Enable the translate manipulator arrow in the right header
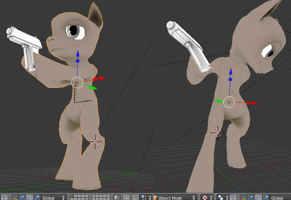The width and height of the screenshot is (291, 200). pyautogui.click(x=251, y=198)
